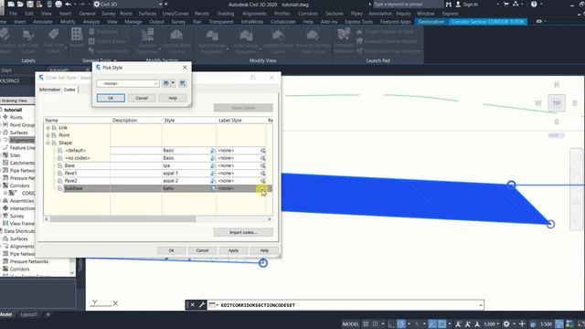585x329 pixels.
Task: Click the pick-from-drawing icon in Pick Style
Action: pyautogui.click(x=183, y=83)
